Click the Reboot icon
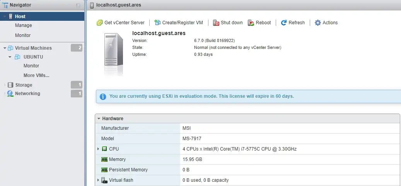Image resolution: width=401 pixels, height=186 pixels. tap(251, 23)
